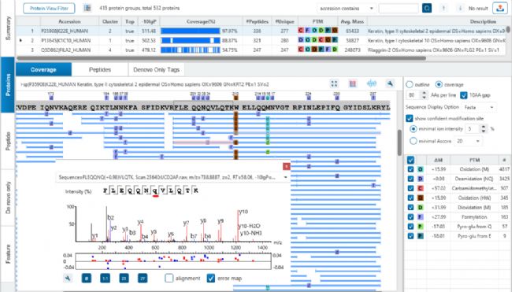
Task: Click the red grid icon in coverage toolbar
Action: click(353, 84)
